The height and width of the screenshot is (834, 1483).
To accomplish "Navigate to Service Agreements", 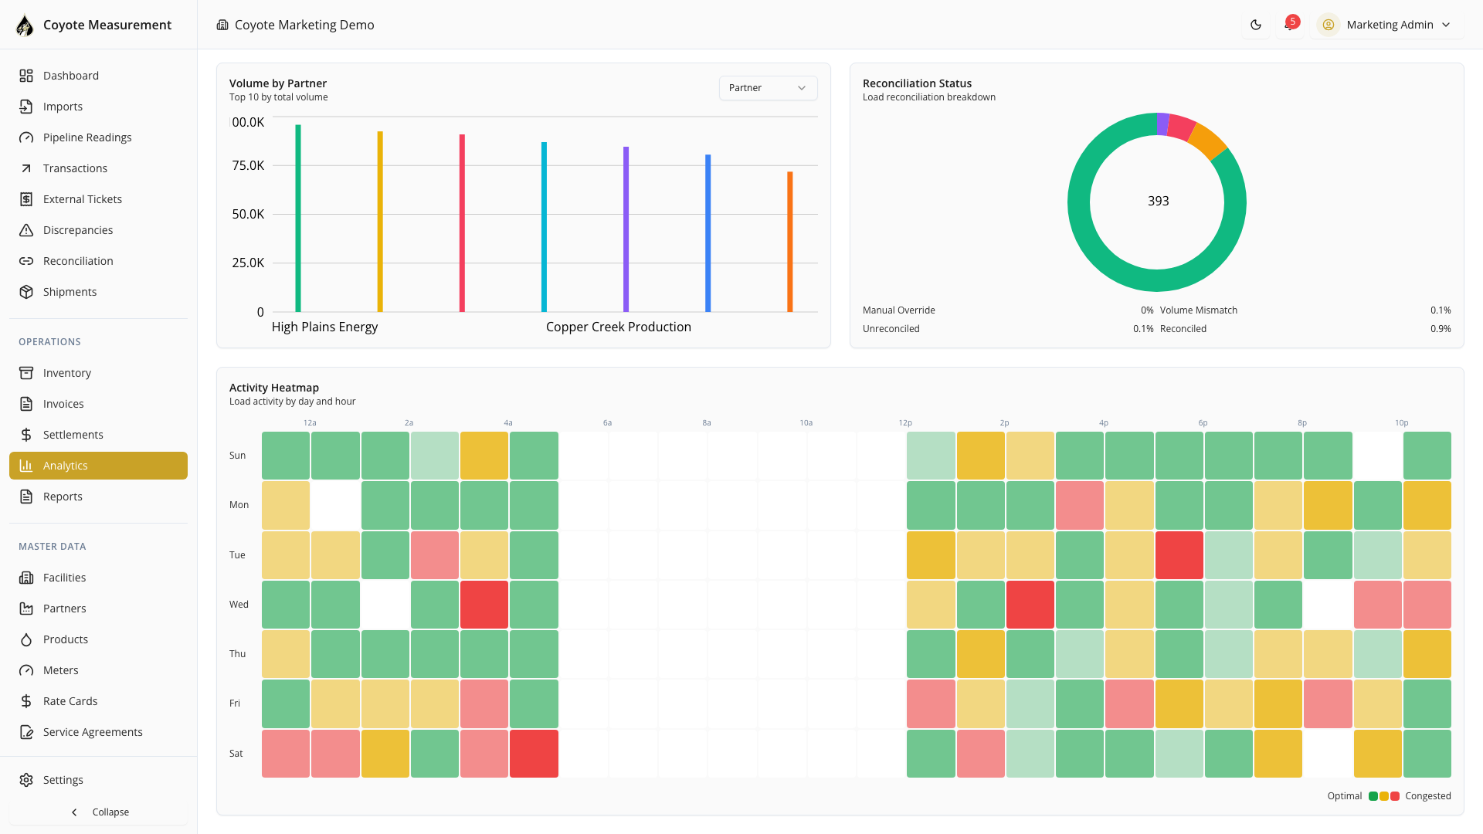I will [93, 732].
